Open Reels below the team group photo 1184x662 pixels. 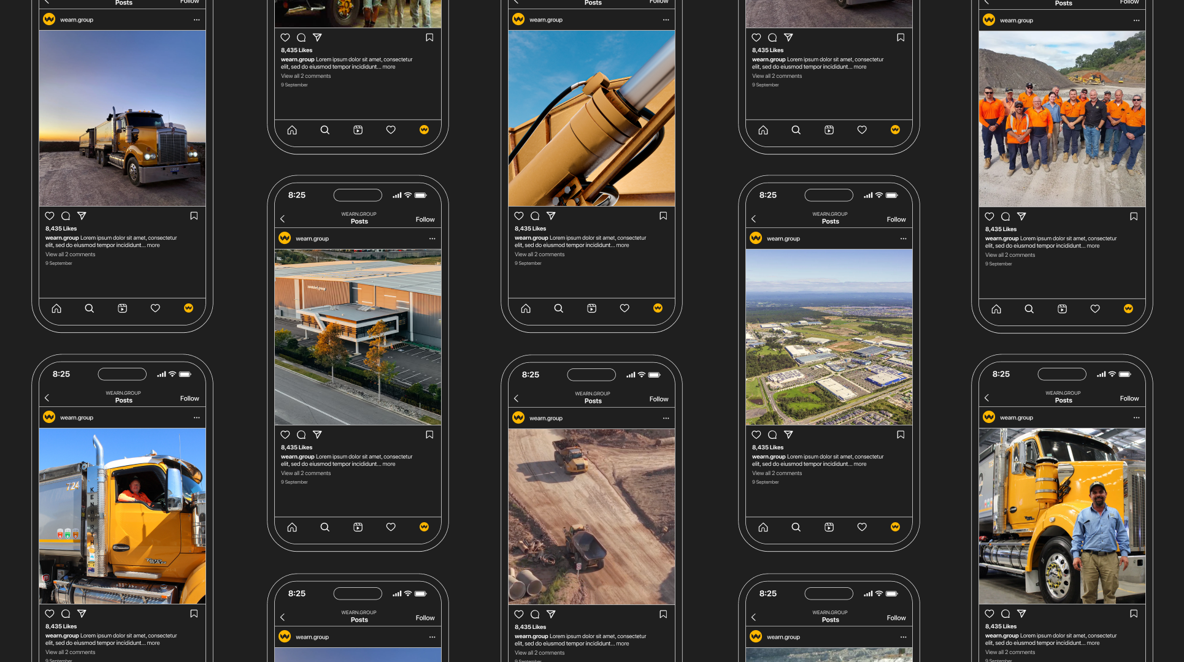pyautogui.click(x=1062, y=309)
